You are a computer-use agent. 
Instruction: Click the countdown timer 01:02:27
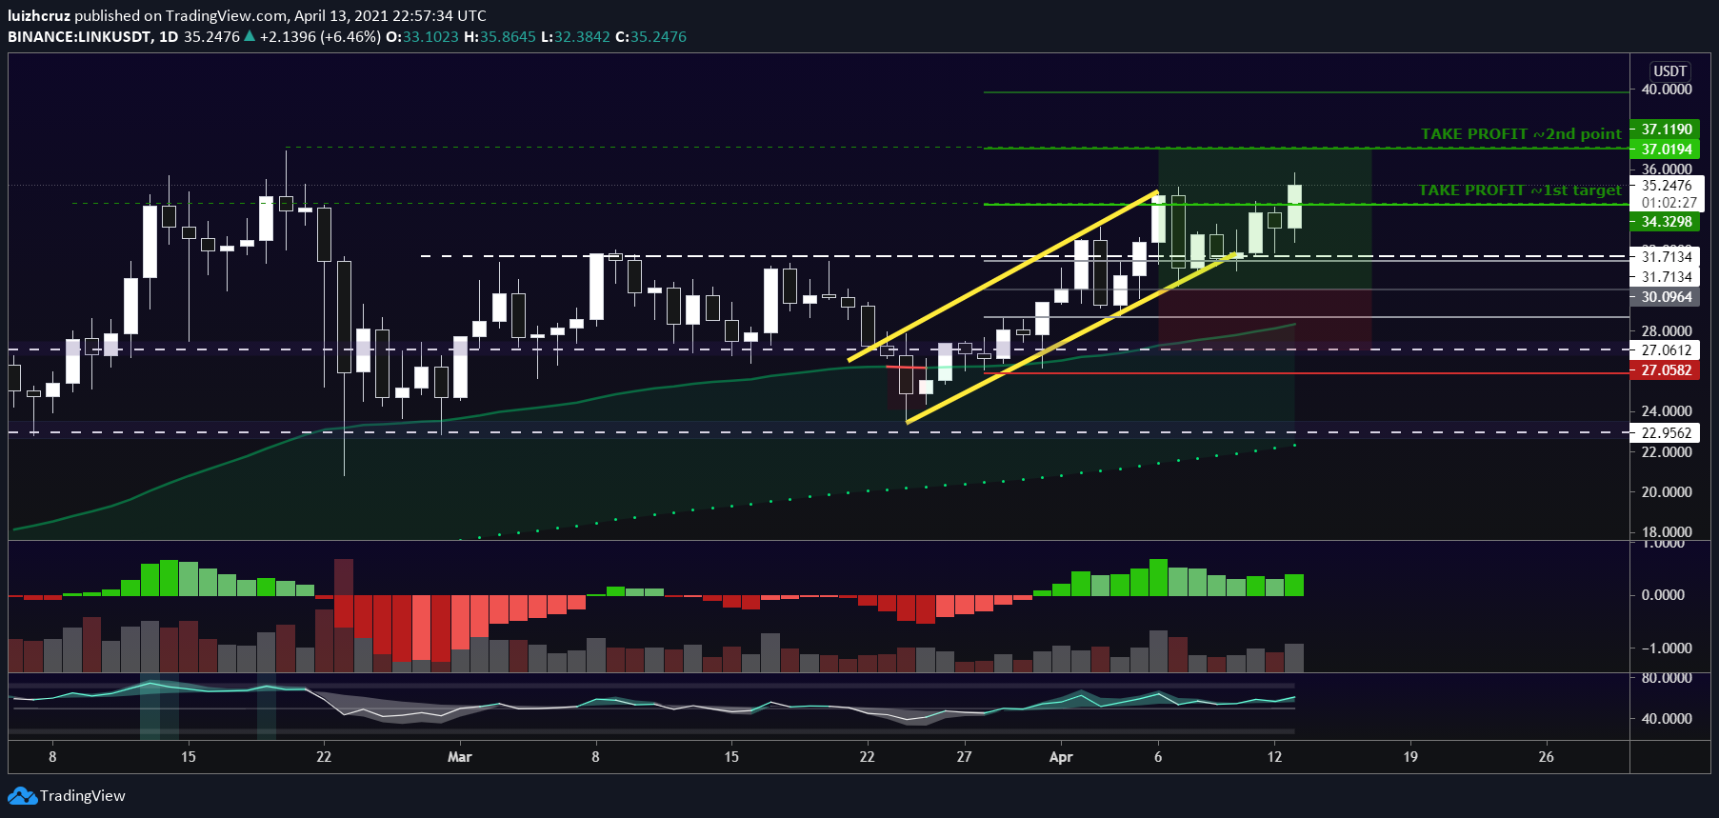click(1668, 203)
